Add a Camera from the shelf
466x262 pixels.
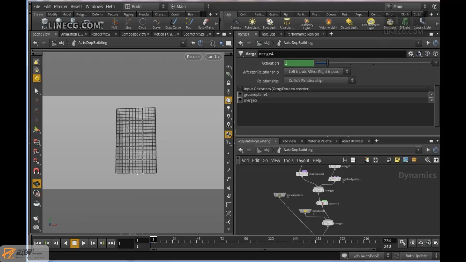pos(236,24)
